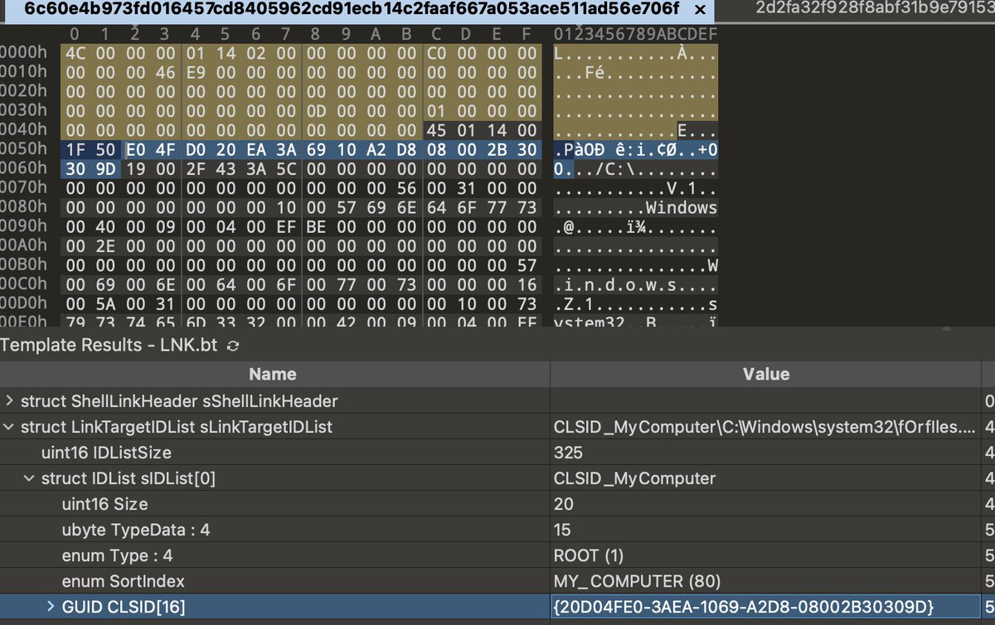
Task: Click the Template Results - LNK.bt title
Action: 107,346
